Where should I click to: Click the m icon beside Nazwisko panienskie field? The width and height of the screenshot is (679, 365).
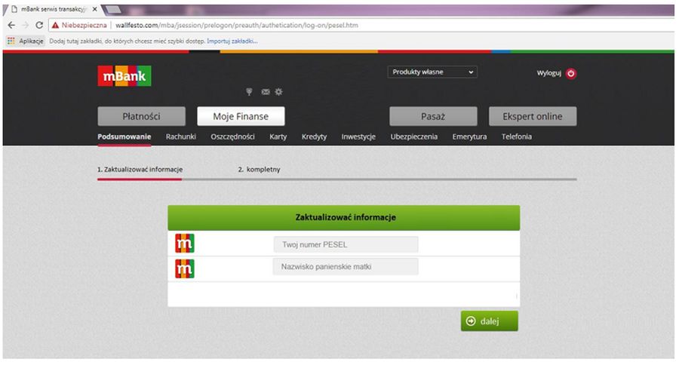[x=185, y=268]
